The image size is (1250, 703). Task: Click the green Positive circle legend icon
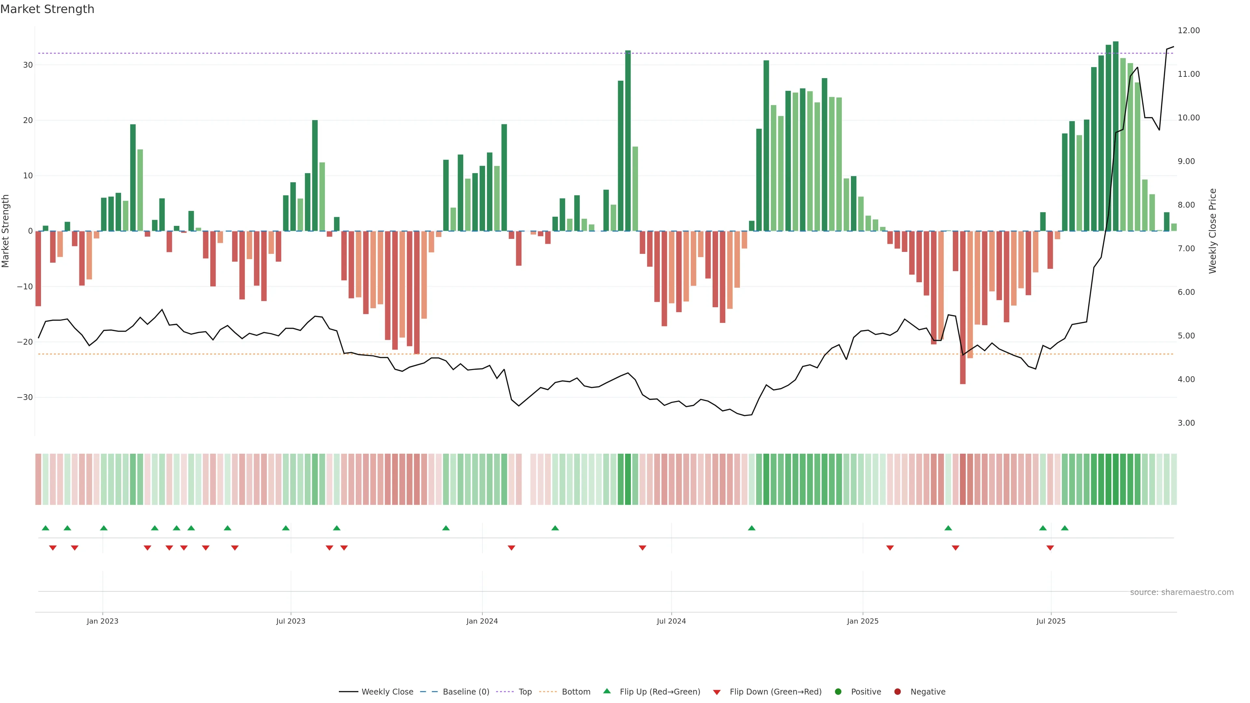tap(838, 692)
